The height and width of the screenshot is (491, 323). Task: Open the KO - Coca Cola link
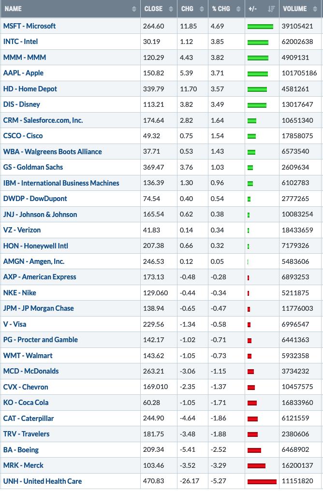click(x=26, y=403)
